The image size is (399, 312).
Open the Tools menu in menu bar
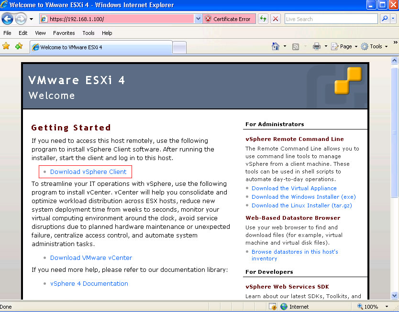pyautogui.click(x=89, y=33)
